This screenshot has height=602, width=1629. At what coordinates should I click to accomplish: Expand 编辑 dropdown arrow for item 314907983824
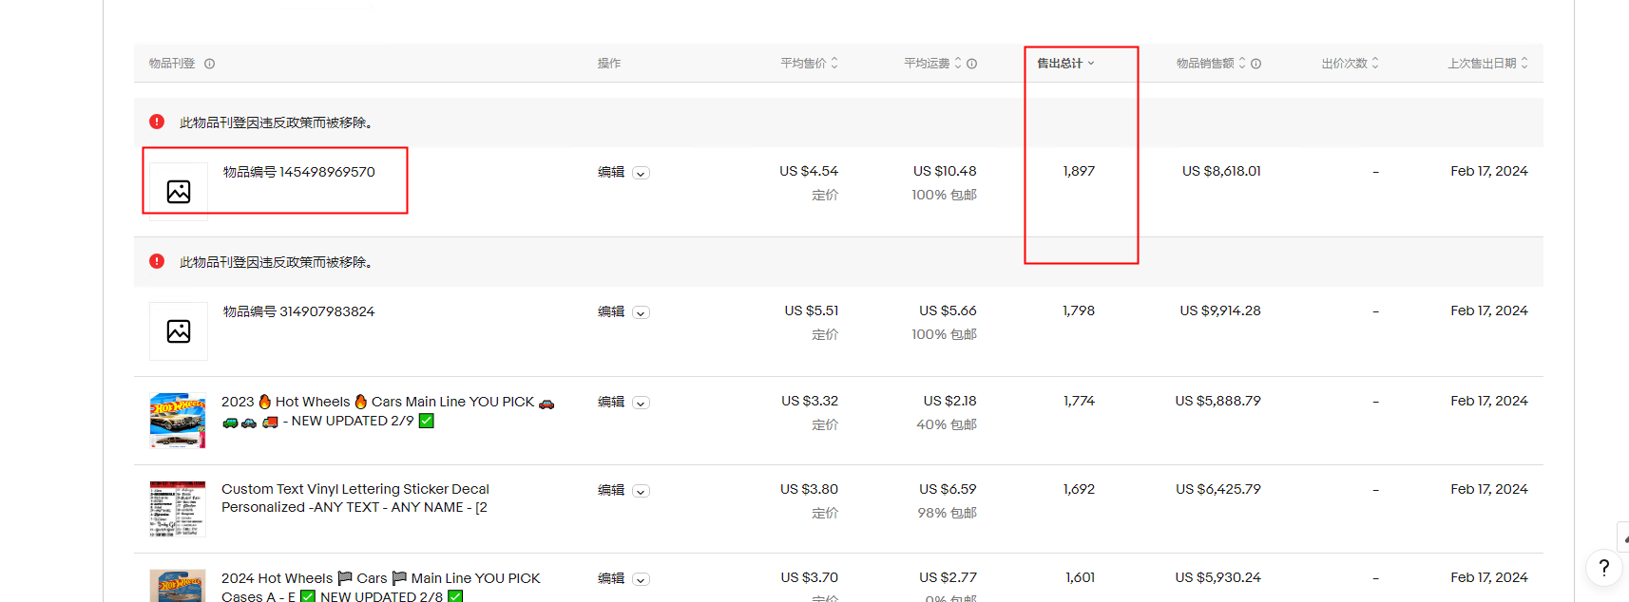(x=642, y=312)
